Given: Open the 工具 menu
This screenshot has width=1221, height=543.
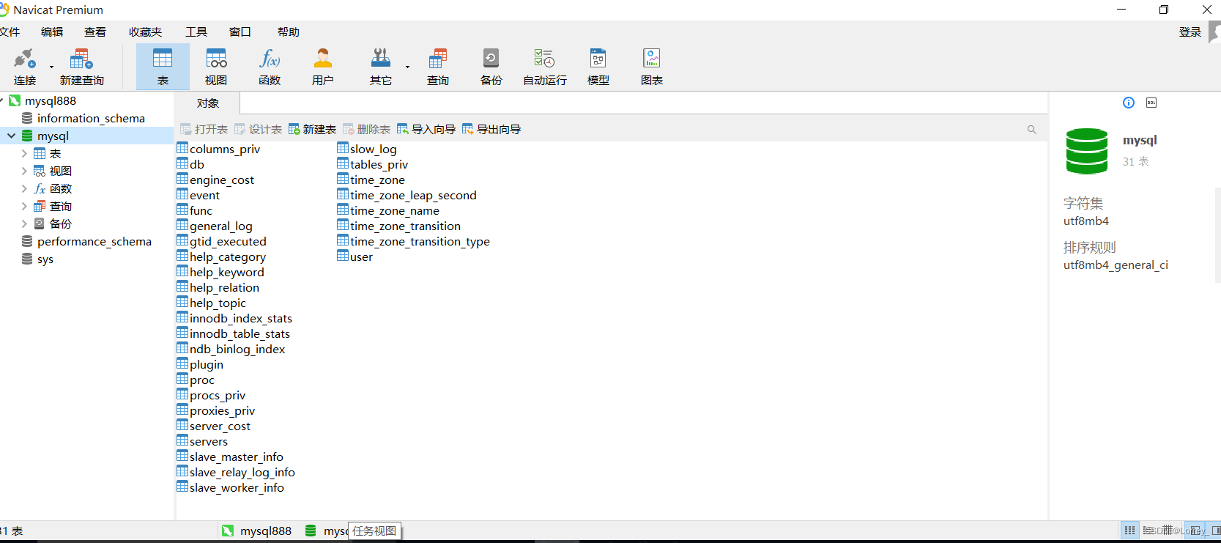Looking at the screenshot, I should (196, 32).
